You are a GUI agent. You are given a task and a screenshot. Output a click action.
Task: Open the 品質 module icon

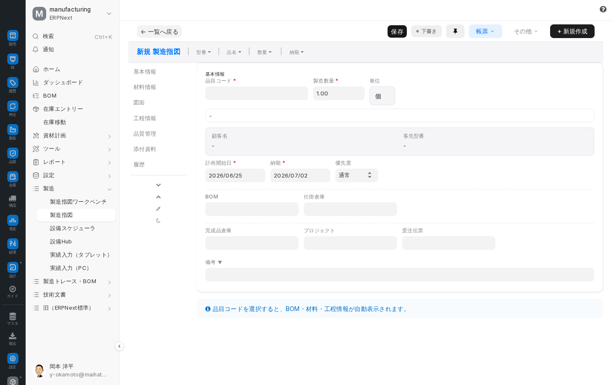click(x=12, y=153)
